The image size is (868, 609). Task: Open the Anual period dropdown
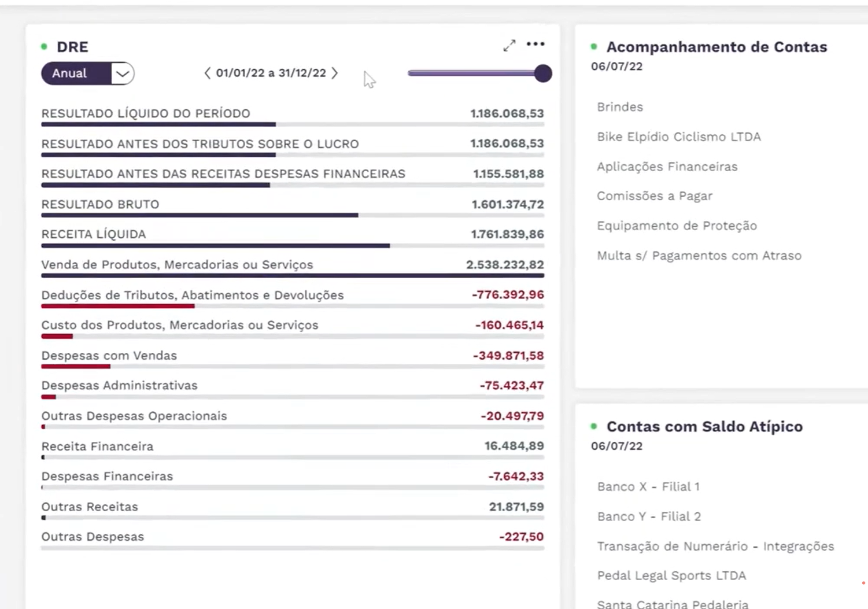pyautogui.click(x=122, y=73)
